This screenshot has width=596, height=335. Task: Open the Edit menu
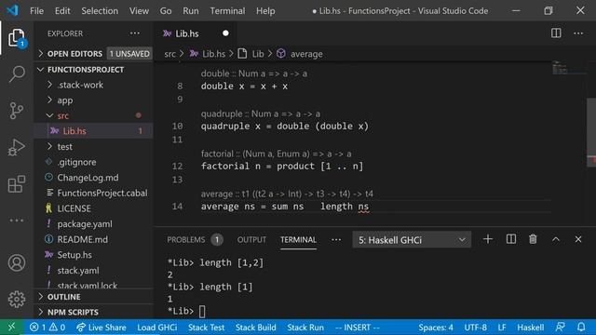62,10
